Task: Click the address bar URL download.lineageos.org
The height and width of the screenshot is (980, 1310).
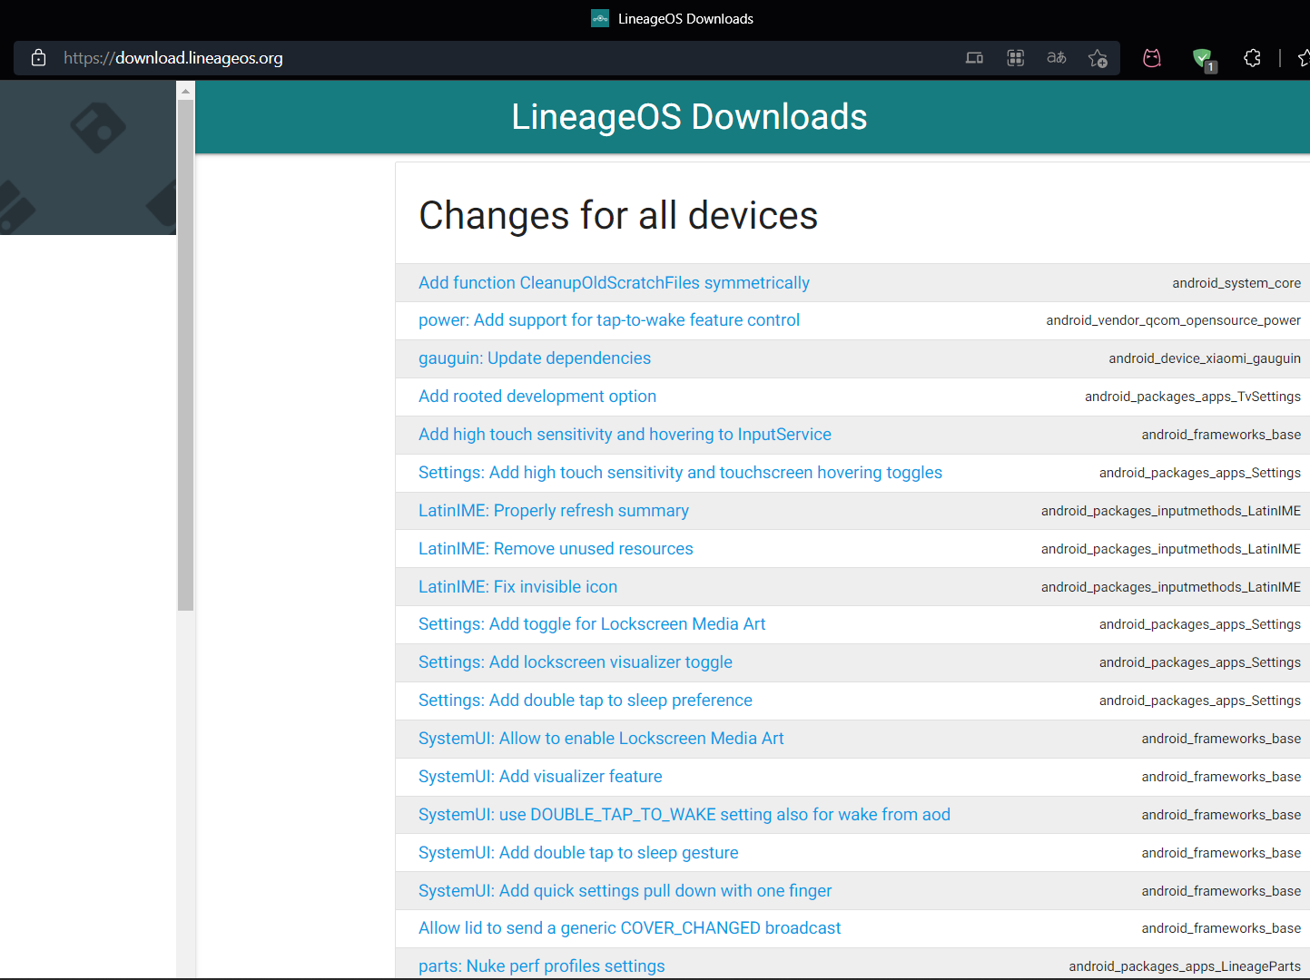Action: [x=173, y=58]
